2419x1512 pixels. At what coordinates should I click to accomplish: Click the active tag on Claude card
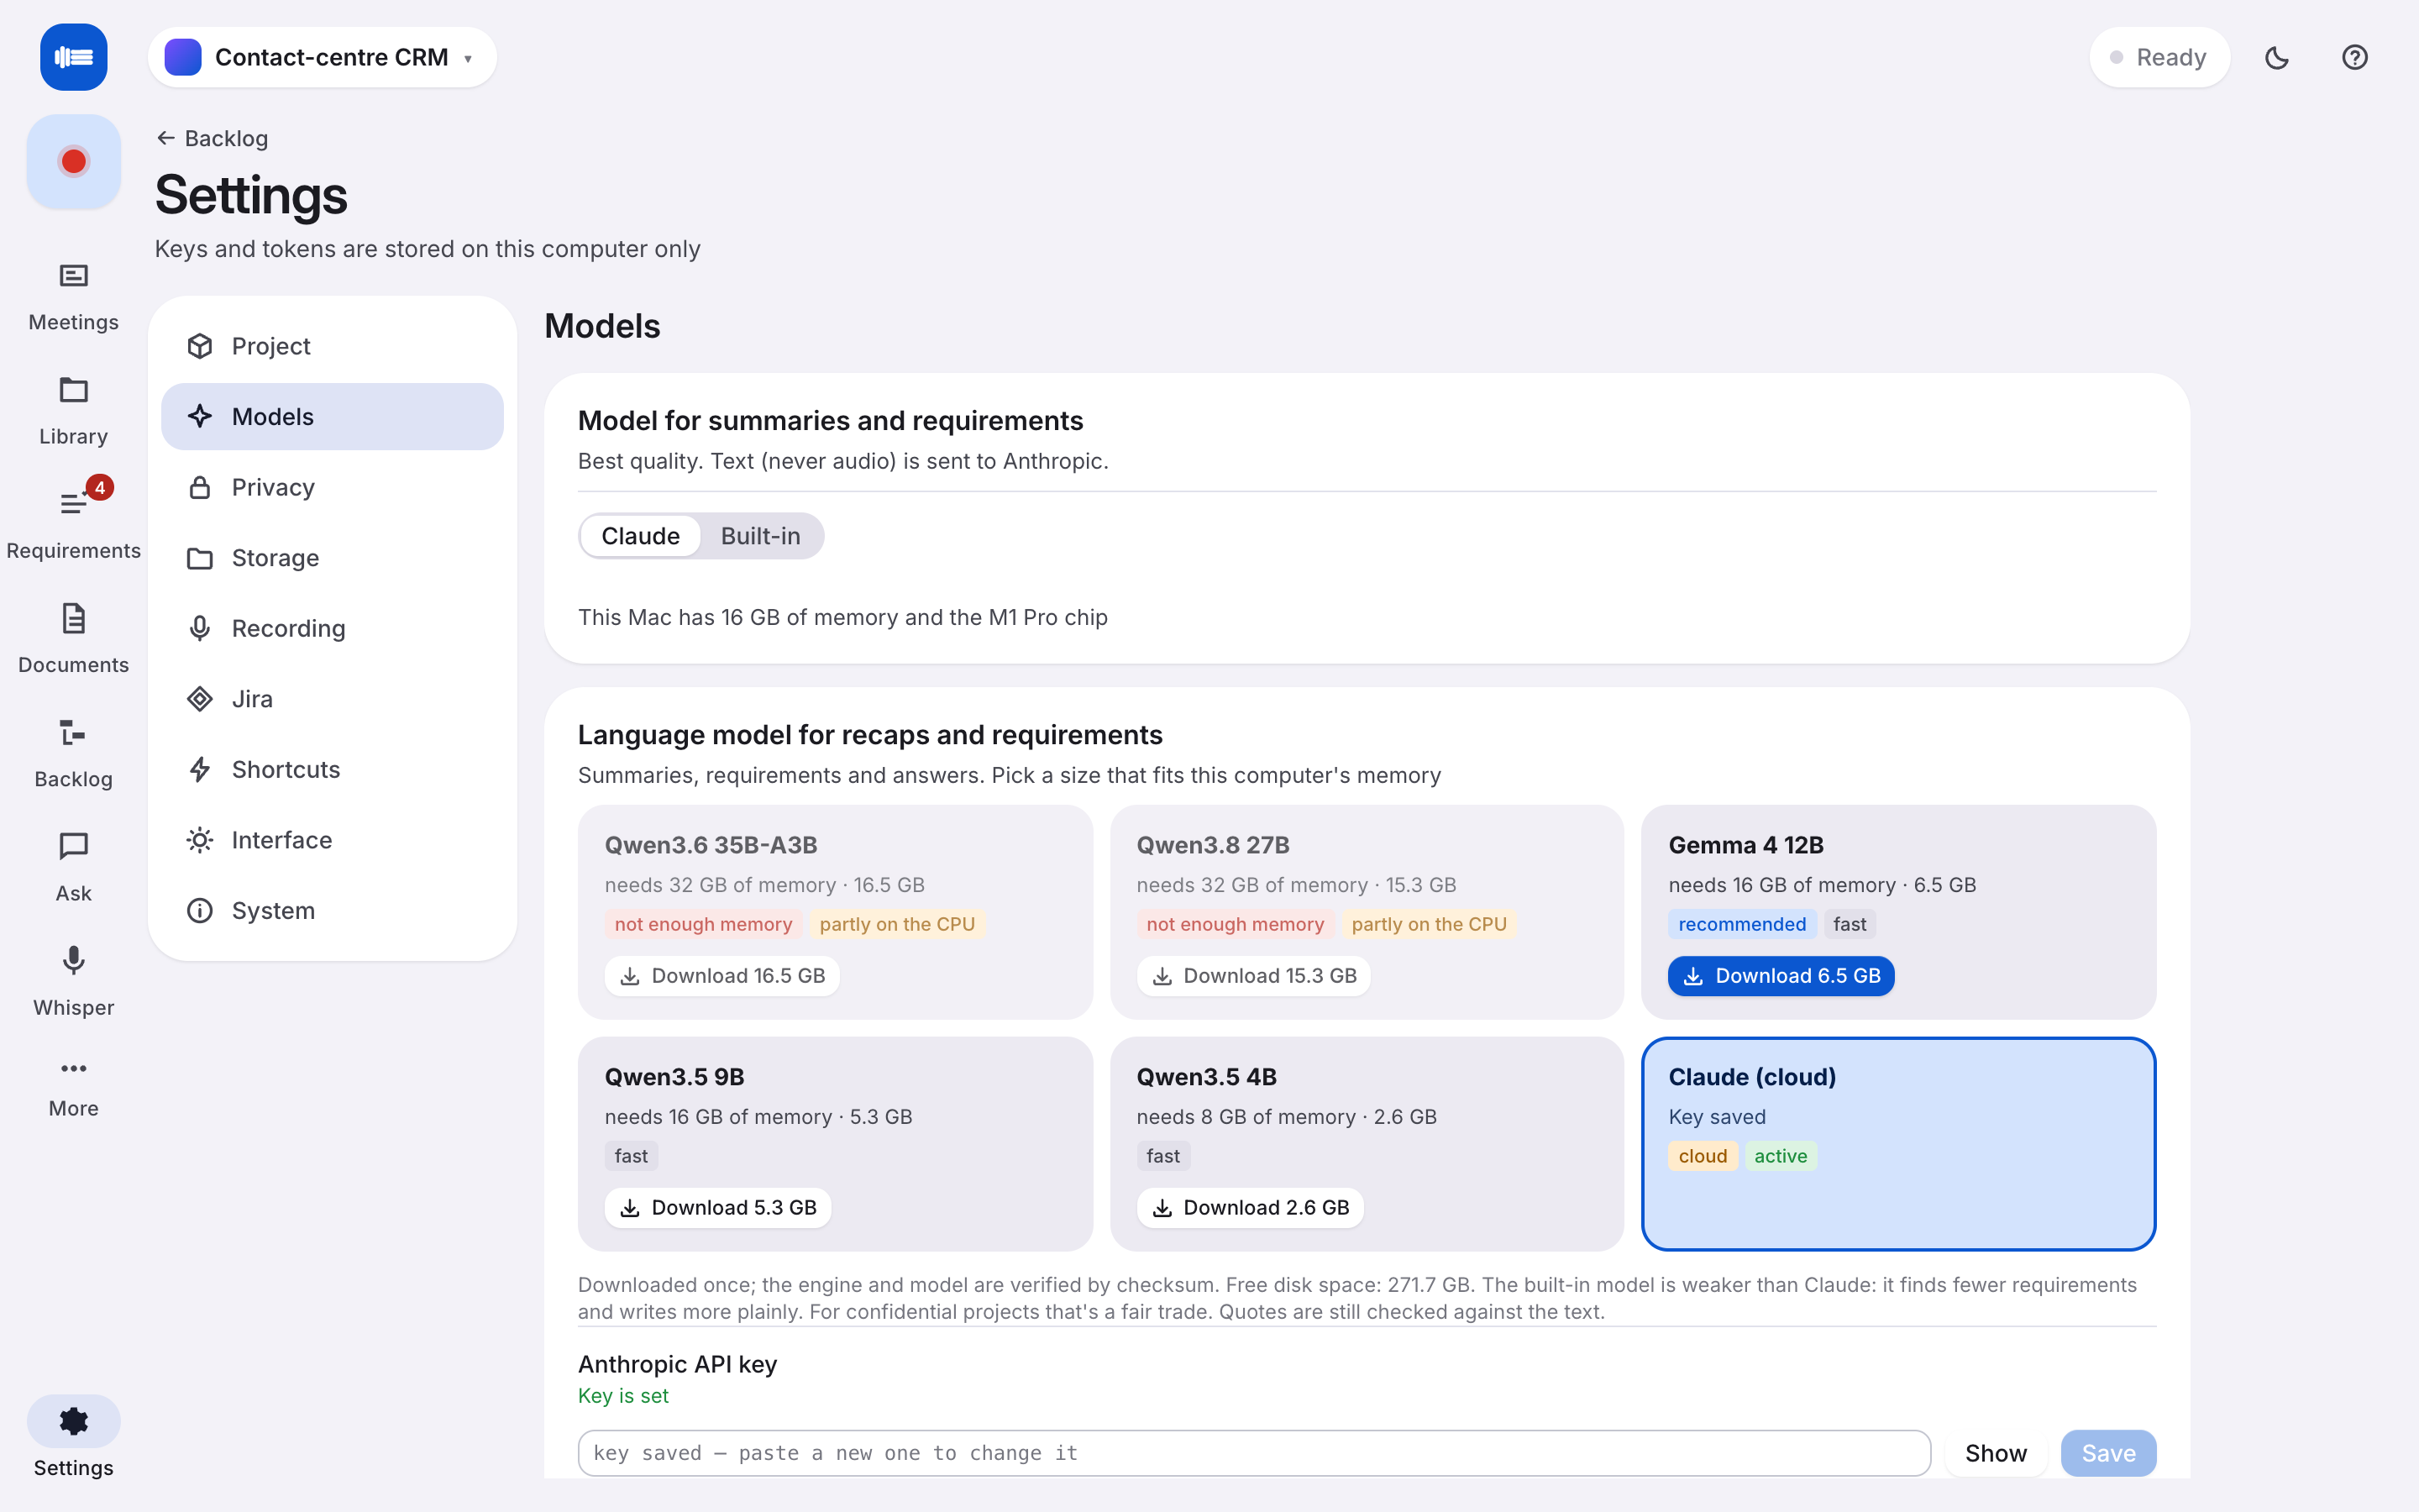[x=1781, y=1156]
